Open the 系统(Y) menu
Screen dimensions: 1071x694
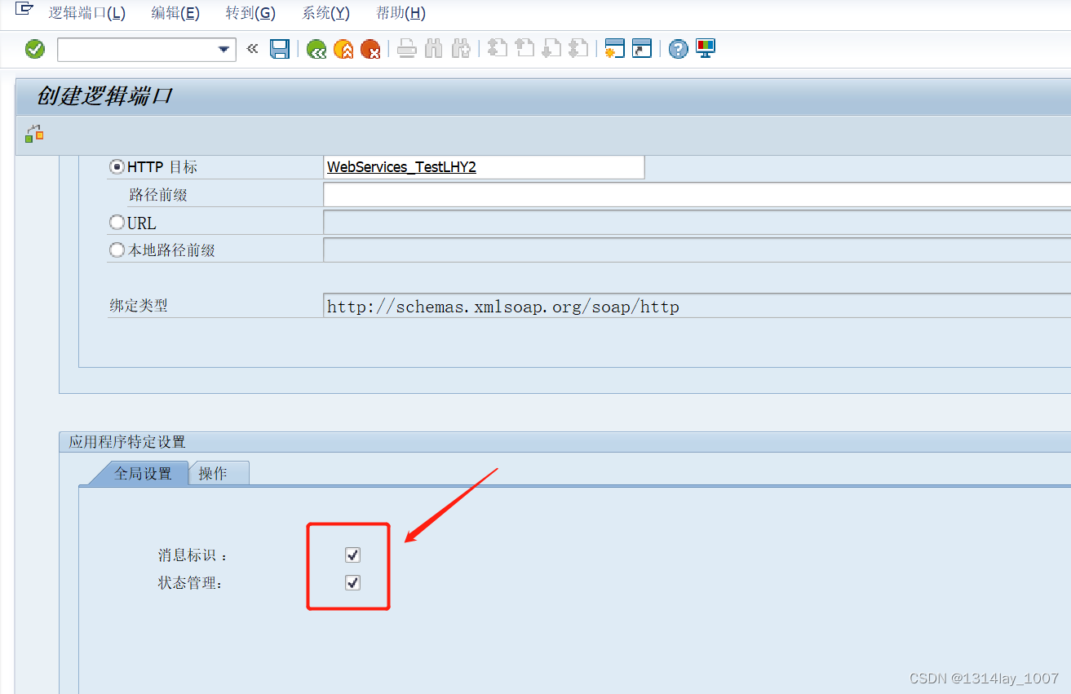(325, 13)
